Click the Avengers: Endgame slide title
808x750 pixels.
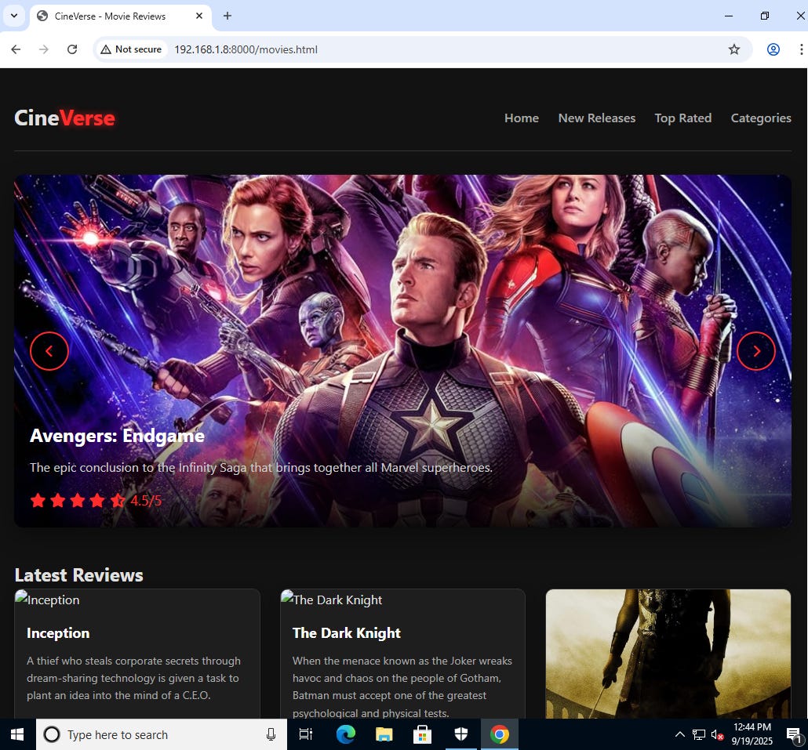pos(117,436)
